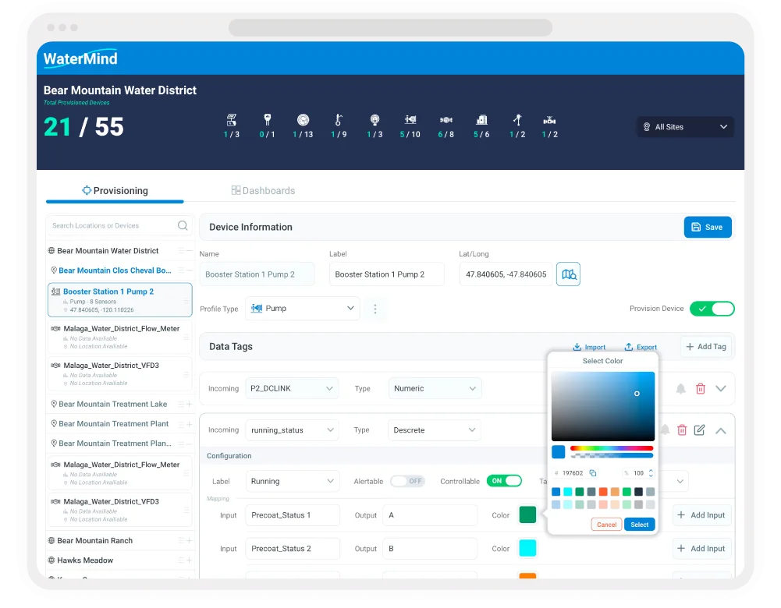Open the Label Running dropdown
The height and width of the screenshot is (608, 781).
coord(293,481)
